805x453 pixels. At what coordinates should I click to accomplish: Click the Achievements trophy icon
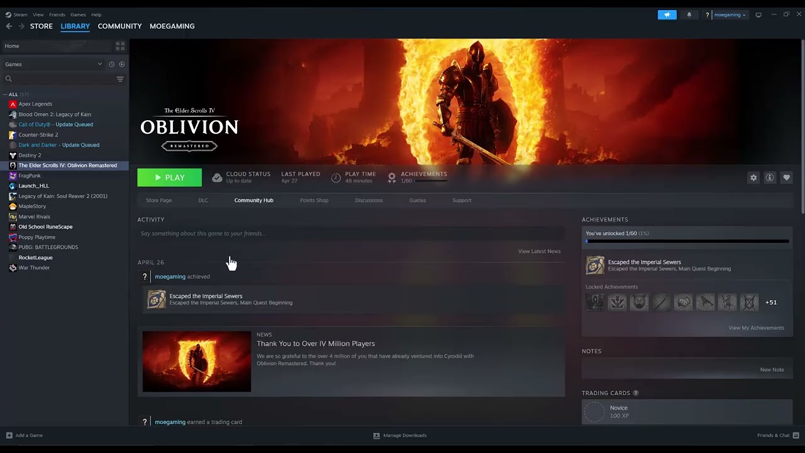pos(392,178)
